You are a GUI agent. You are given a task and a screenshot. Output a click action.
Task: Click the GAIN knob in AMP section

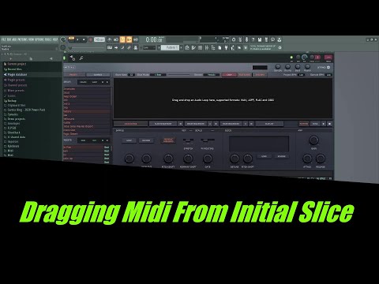(313, 140)
